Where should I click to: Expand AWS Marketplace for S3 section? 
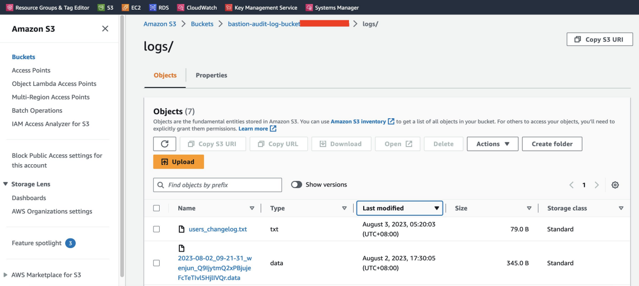click(6, 275)
